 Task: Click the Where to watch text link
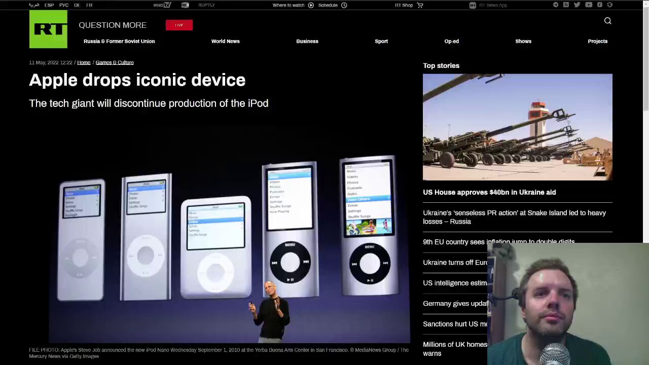coord(289,5)
